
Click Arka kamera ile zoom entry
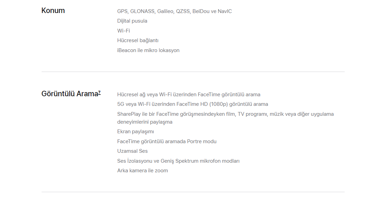tap(142, 171)
